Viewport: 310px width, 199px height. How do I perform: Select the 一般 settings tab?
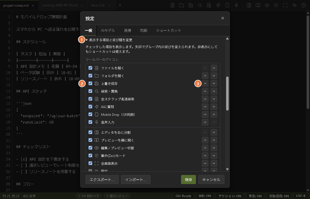tap(89, 30)
